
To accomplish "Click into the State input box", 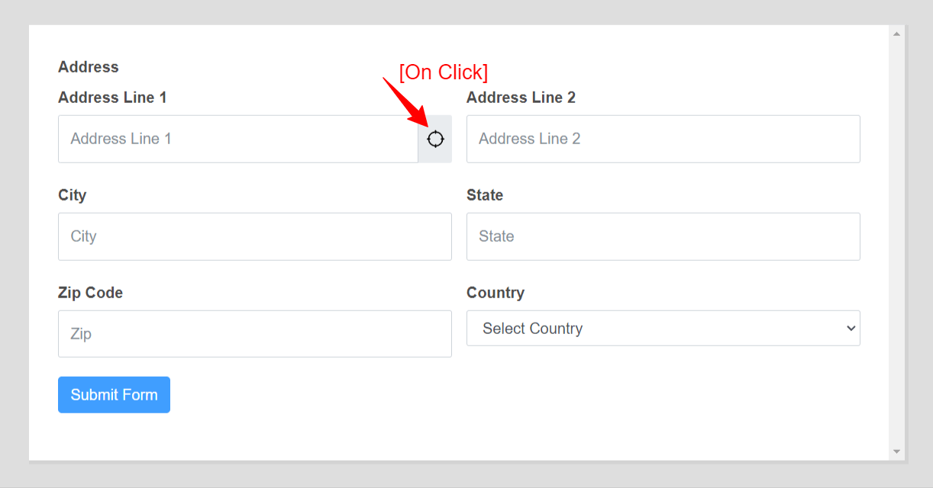I will point(663,236).
